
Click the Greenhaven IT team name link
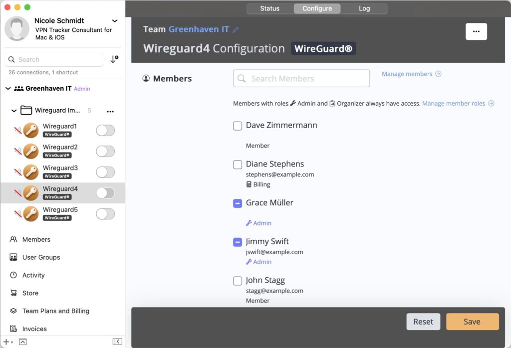point(199,29)
